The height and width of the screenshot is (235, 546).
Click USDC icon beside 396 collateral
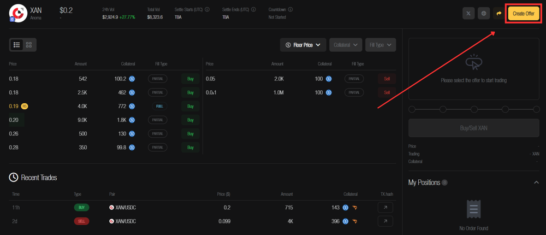pos(346,221)
